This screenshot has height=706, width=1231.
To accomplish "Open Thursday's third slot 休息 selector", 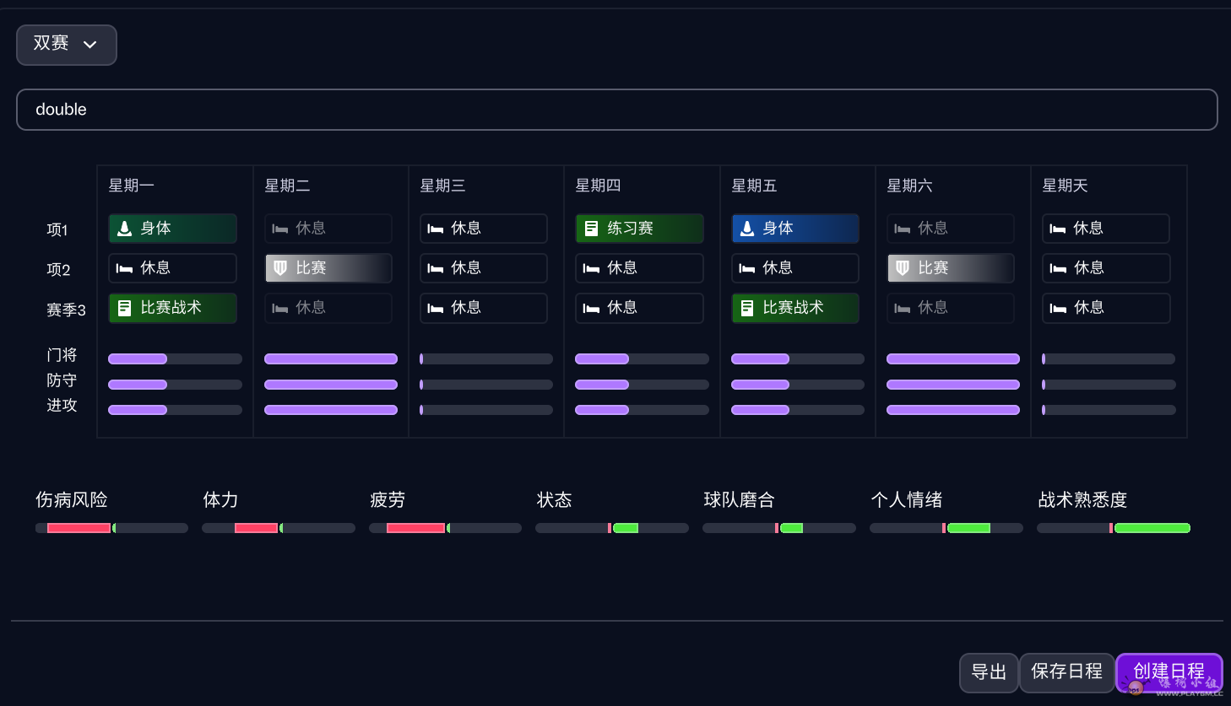I will tap(639, 308).
